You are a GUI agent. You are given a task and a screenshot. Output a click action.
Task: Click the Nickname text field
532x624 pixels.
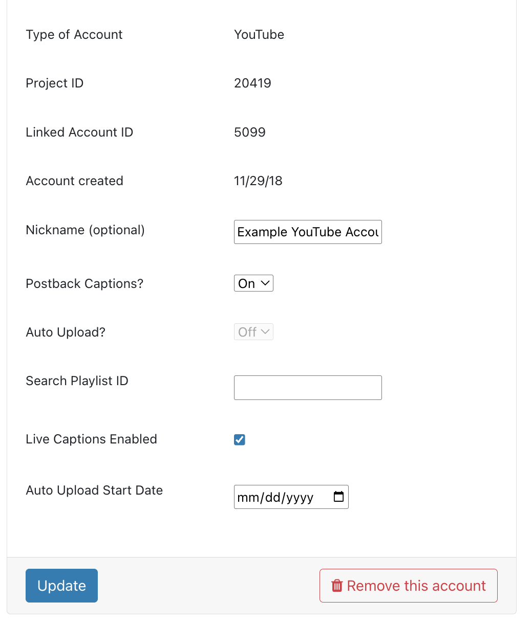pos(308,232)
